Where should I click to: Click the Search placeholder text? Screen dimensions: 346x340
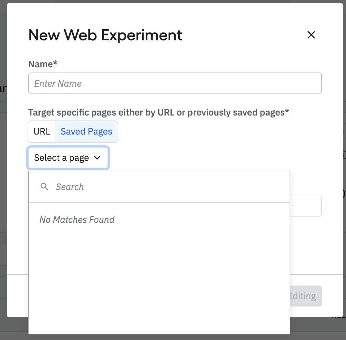pyautogui.click(x=70, y=187)
